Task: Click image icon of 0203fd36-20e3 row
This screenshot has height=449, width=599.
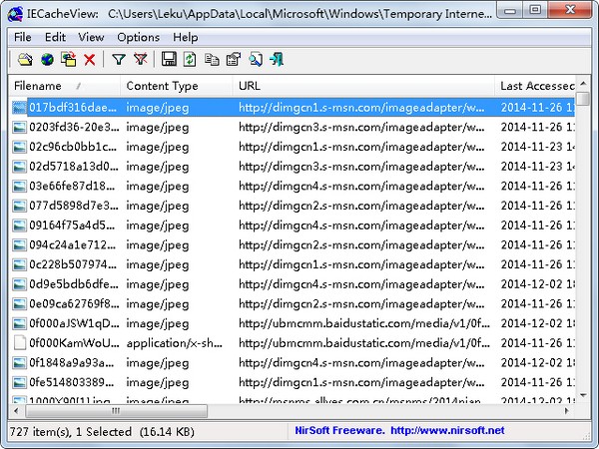Action: (x=19, y=127)
